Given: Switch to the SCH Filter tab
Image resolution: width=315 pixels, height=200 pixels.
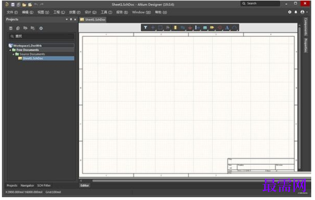Looking at the screenshot, I should 44,185.
